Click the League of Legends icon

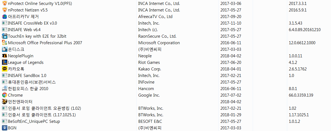[x=4, y=62]
